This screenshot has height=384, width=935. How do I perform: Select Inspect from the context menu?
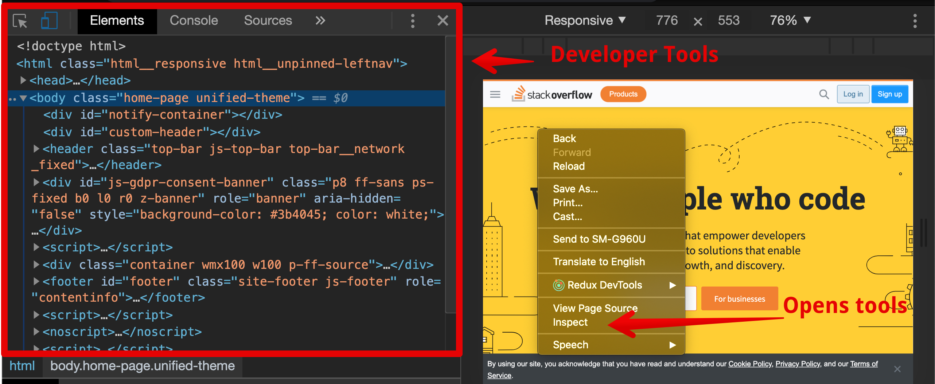570,322
